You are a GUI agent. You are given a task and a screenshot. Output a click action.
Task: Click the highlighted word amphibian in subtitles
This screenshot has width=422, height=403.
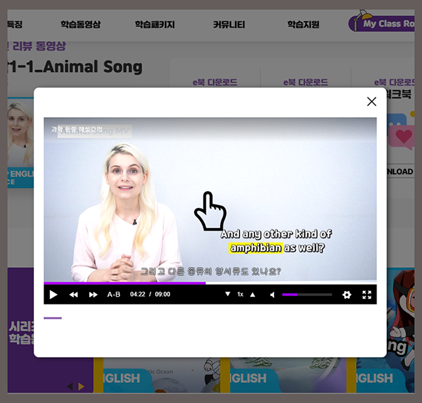(x=255, y=248)
